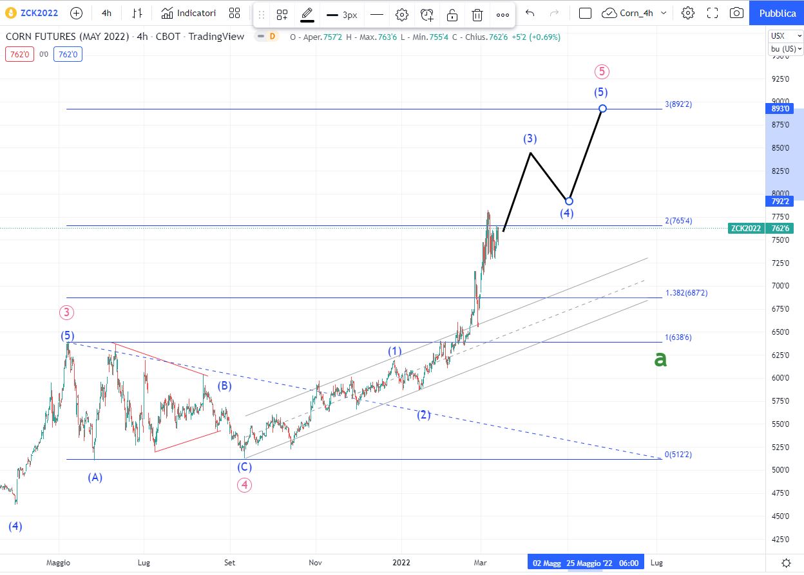This screenshot has height=575, width=804.
Task: Select the circled pink 5 wave label
Action: (x=601, y=71)
